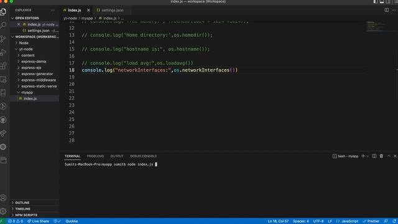Switch to the TERMINAL panel tab
This screenshot has width=398, height=224.
[x=72, y=156]
